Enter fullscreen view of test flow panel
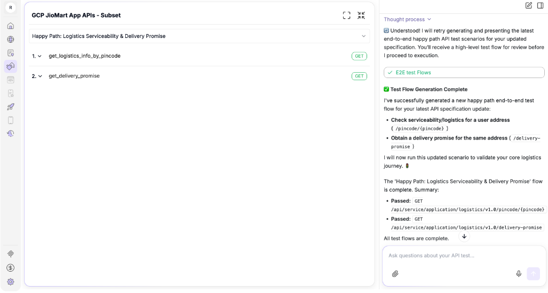The width and height of the screenshot is (548, 293). (347, 16)
